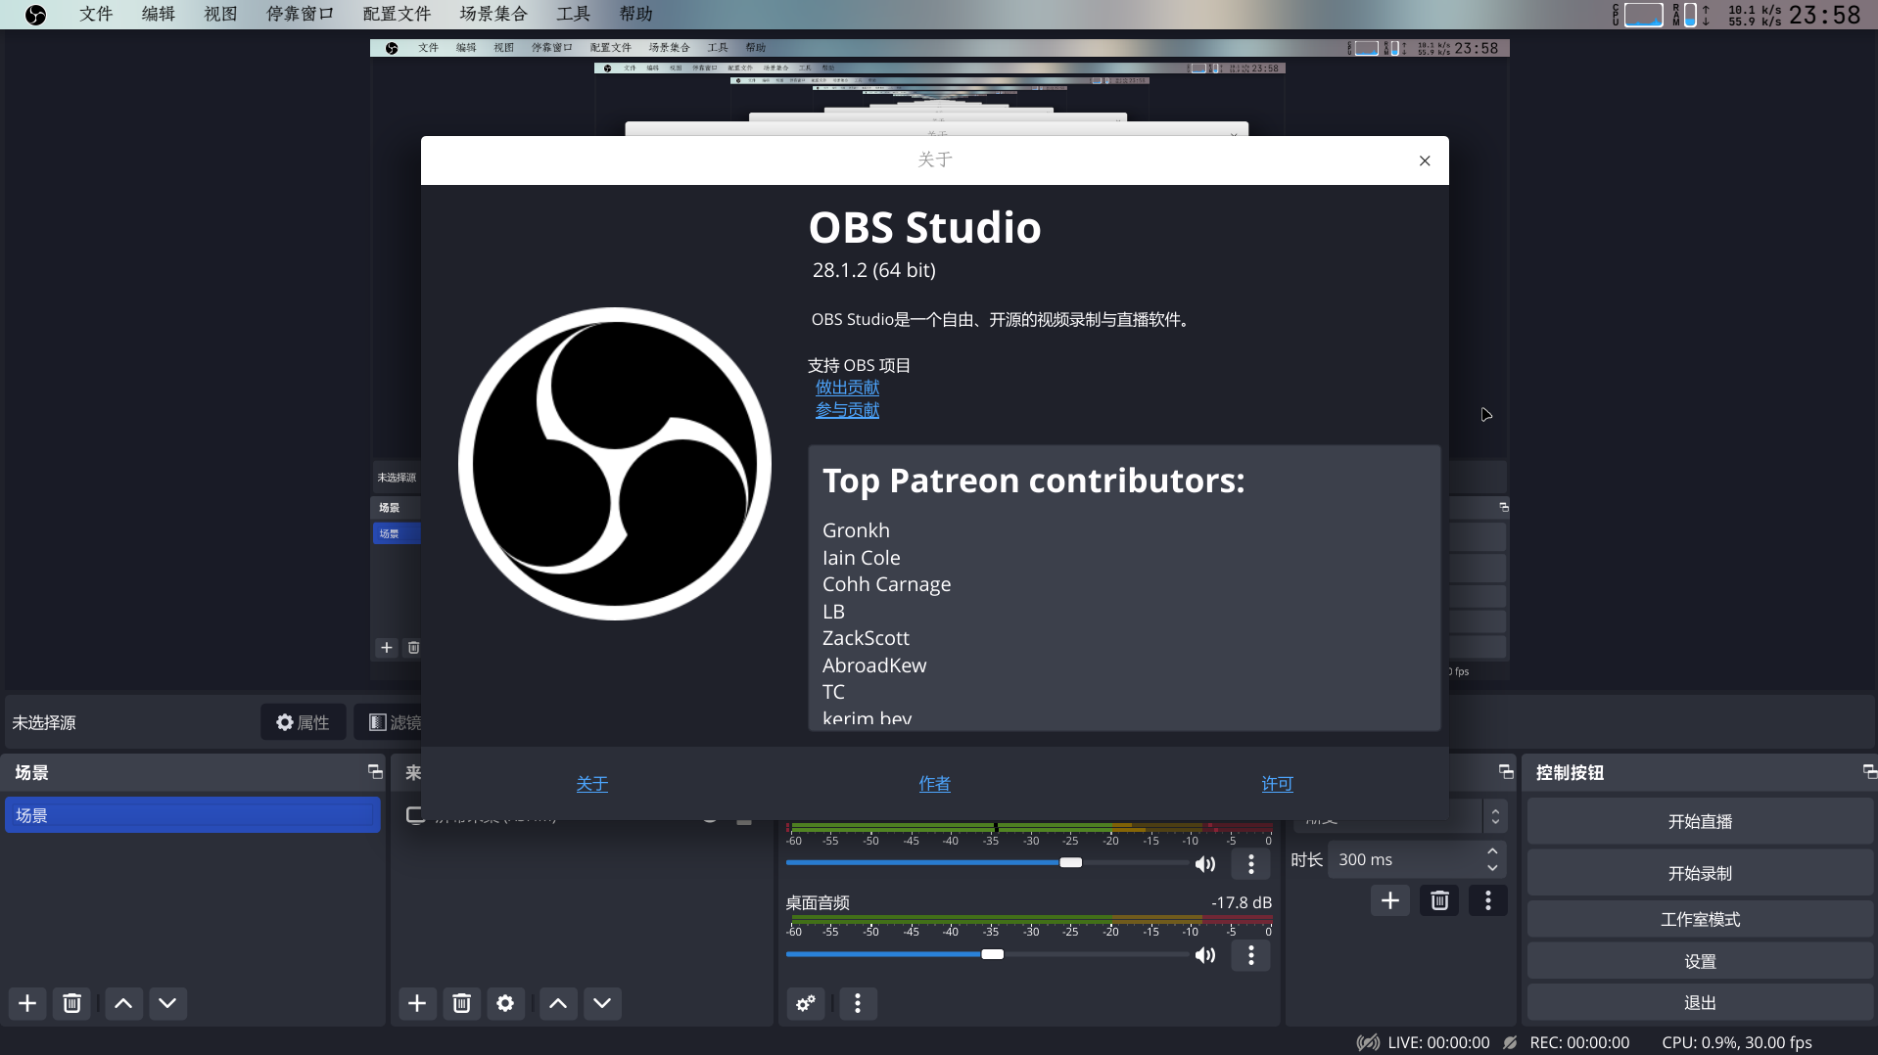This screenshot has width=1878, height=1055.
Task: Open the 工具 (Tools) menu
Action: (573, 14)
